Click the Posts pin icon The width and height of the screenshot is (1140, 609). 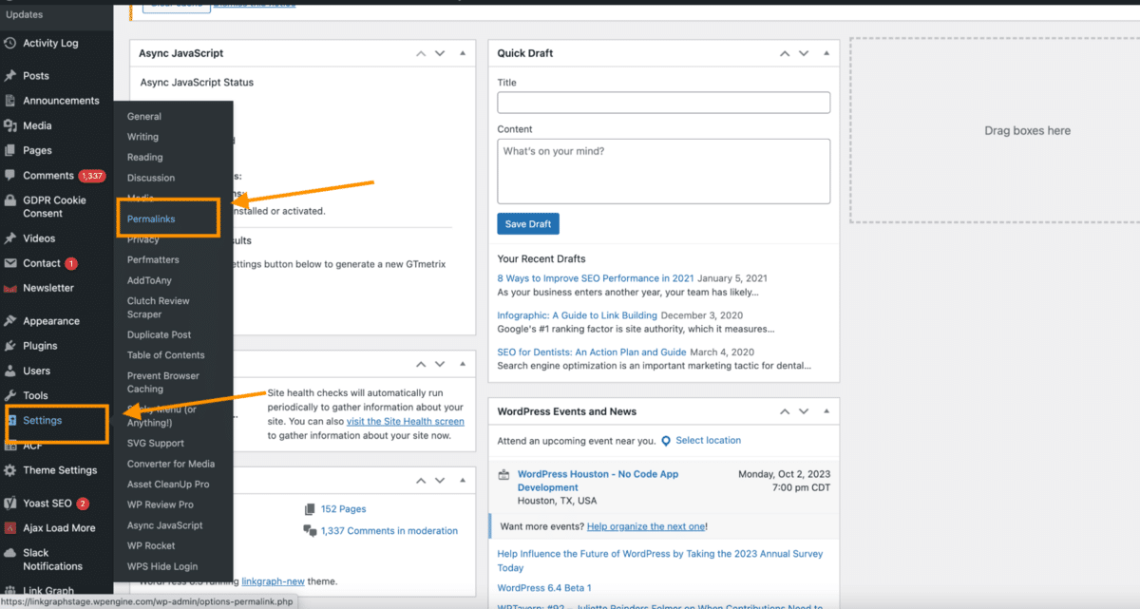[x=9, y=76]
